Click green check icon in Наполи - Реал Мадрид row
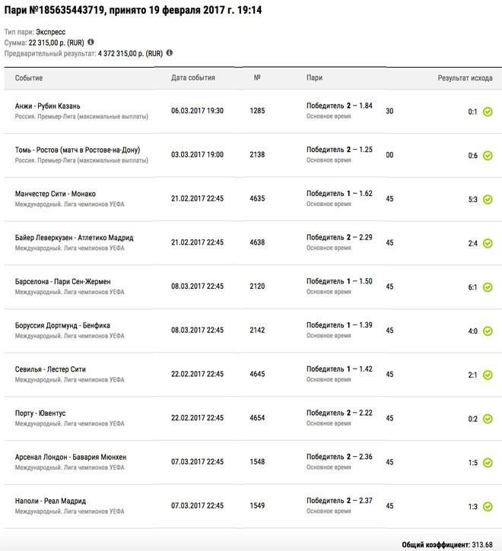 [488, 506]
